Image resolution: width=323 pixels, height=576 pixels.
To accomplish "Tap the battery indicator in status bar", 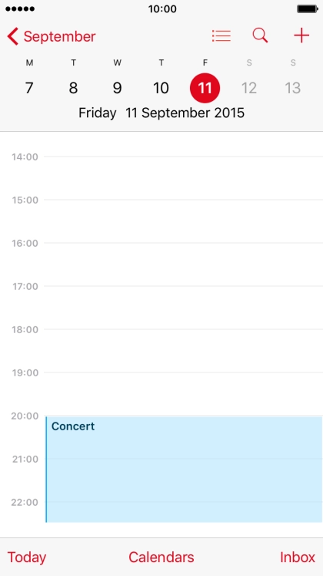I will (x=307, y=8).
